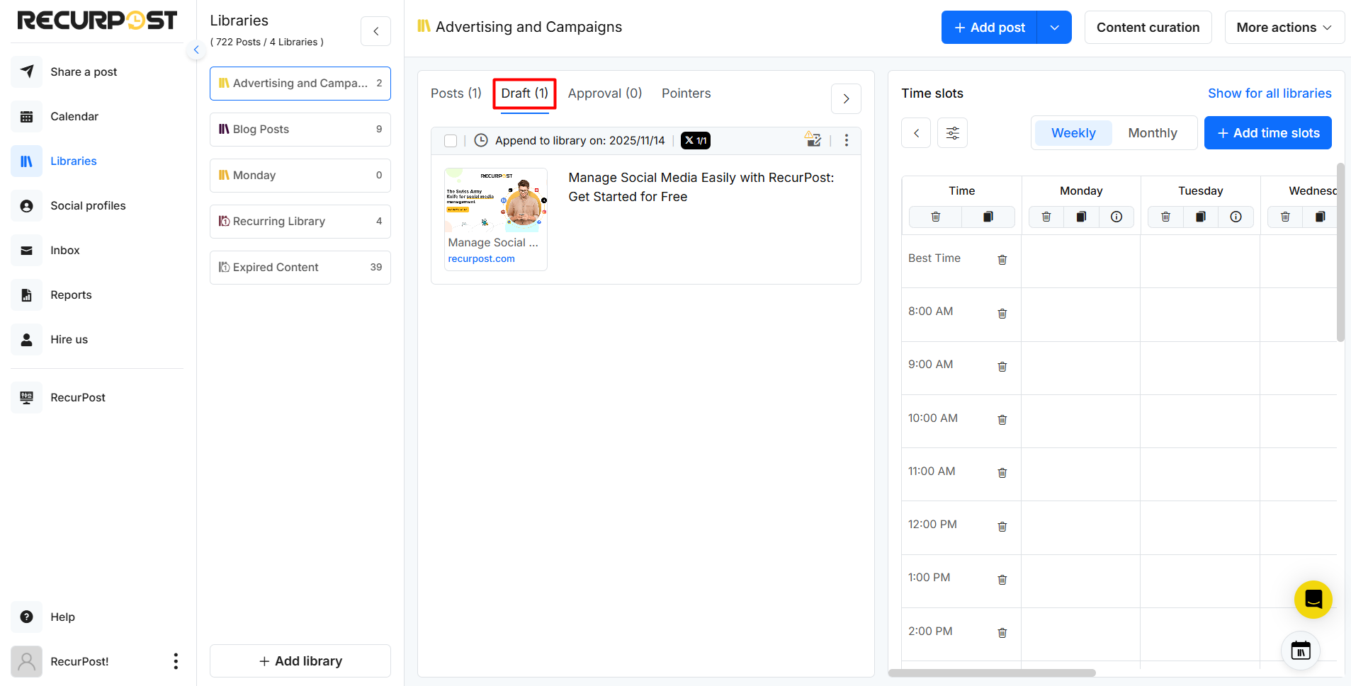Click the time slots horizontal scrollbar
This screenshot has width=1351, height=686.
(x=992, y=673)
